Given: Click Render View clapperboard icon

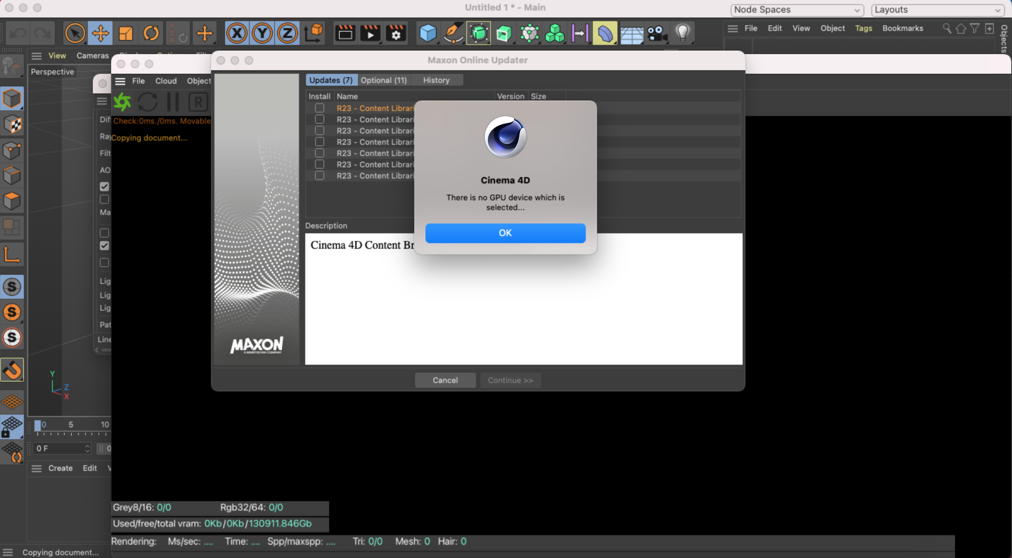Looking at the screenshot, I should click(345, 33).
